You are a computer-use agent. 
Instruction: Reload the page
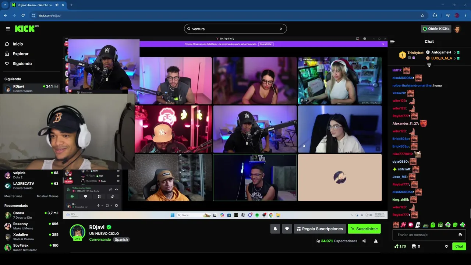[x=23, y=15]
